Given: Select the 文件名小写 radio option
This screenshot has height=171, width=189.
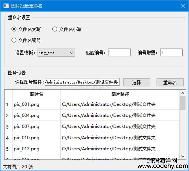Looking at the screenshot, I should [x=55, y=29].
